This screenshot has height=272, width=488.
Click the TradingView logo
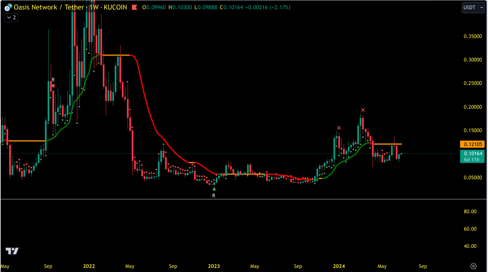[x=12, y=251]
